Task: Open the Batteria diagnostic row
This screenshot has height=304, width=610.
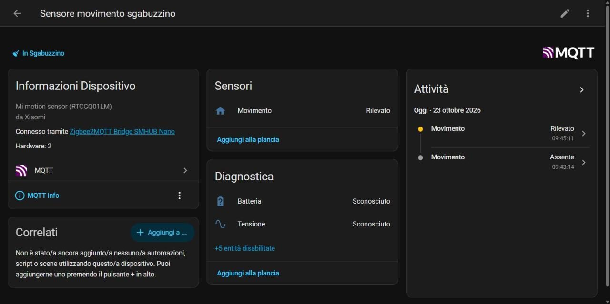Action: click(x=303, y=201)
